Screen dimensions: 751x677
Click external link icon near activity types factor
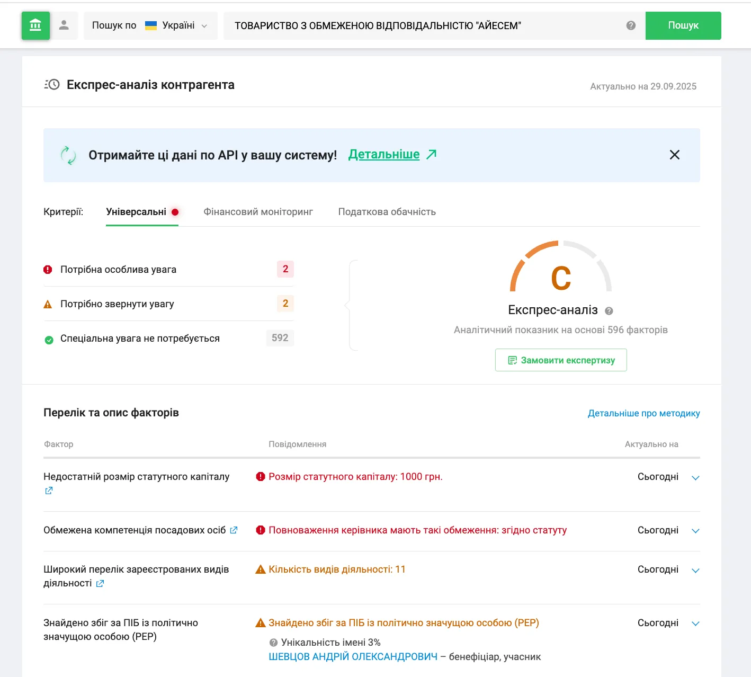click(x=100, y=583)
